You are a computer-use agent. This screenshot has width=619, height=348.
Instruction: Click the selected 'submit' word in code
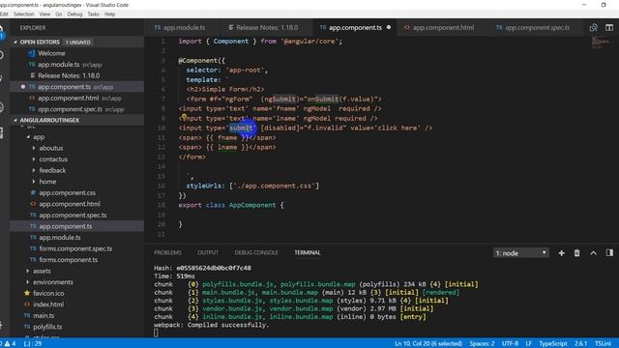pyautogui.click(x=241, y=128)
